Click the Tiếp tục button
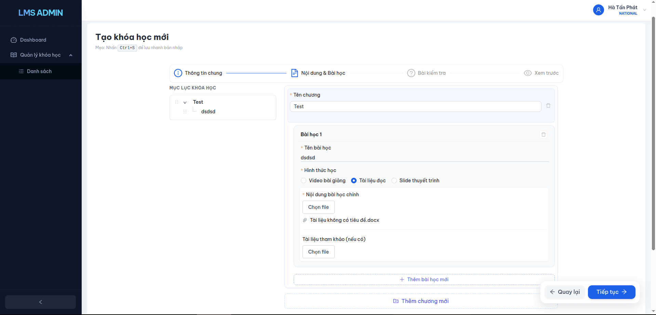 point(612,292)
